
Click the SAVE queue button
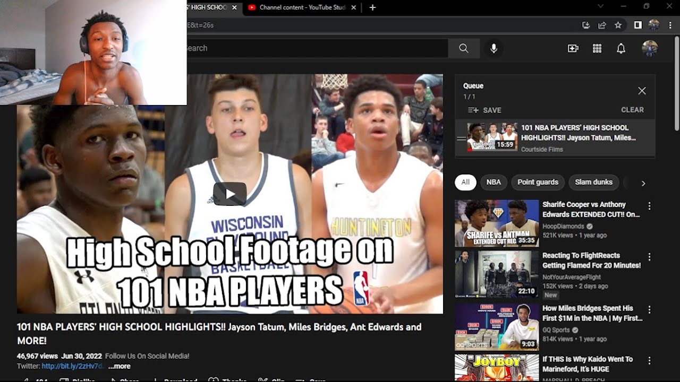[x=484, y=110]
